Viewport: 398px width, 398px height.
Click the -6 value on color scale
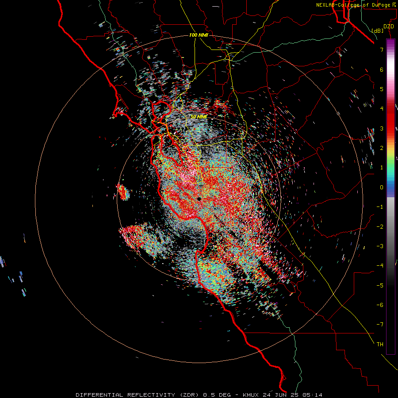tap(380, 305)
